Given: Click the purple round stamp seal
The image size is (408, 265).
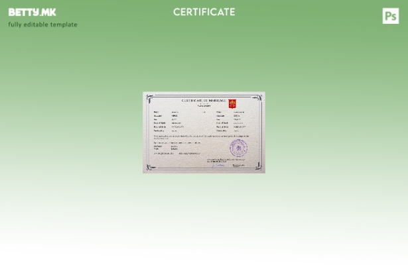Looking at the screenshot, I should (x=238, y=148).
